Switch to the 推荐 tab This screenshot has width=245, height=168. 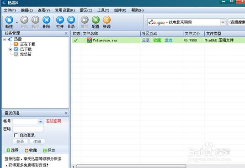pos(12,150)
